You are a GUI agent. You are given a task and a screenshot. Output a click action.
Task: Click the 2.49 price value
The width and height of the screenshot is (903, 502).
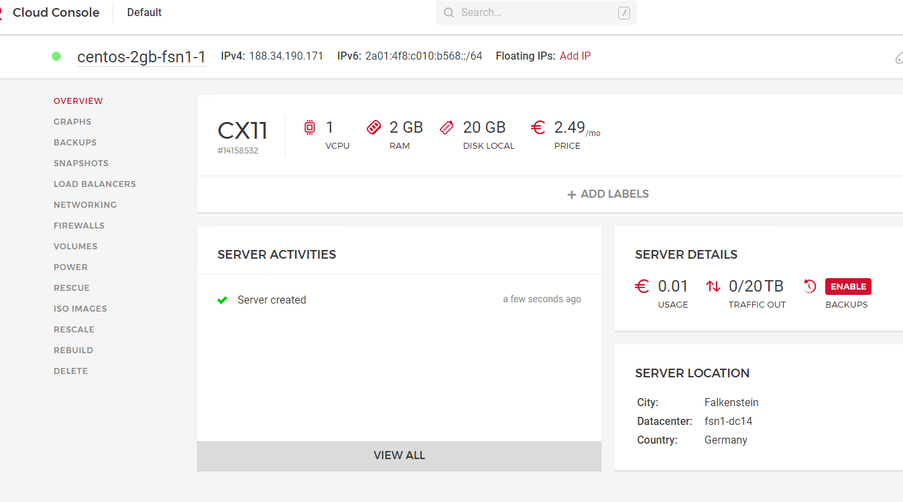coord(570,127)
